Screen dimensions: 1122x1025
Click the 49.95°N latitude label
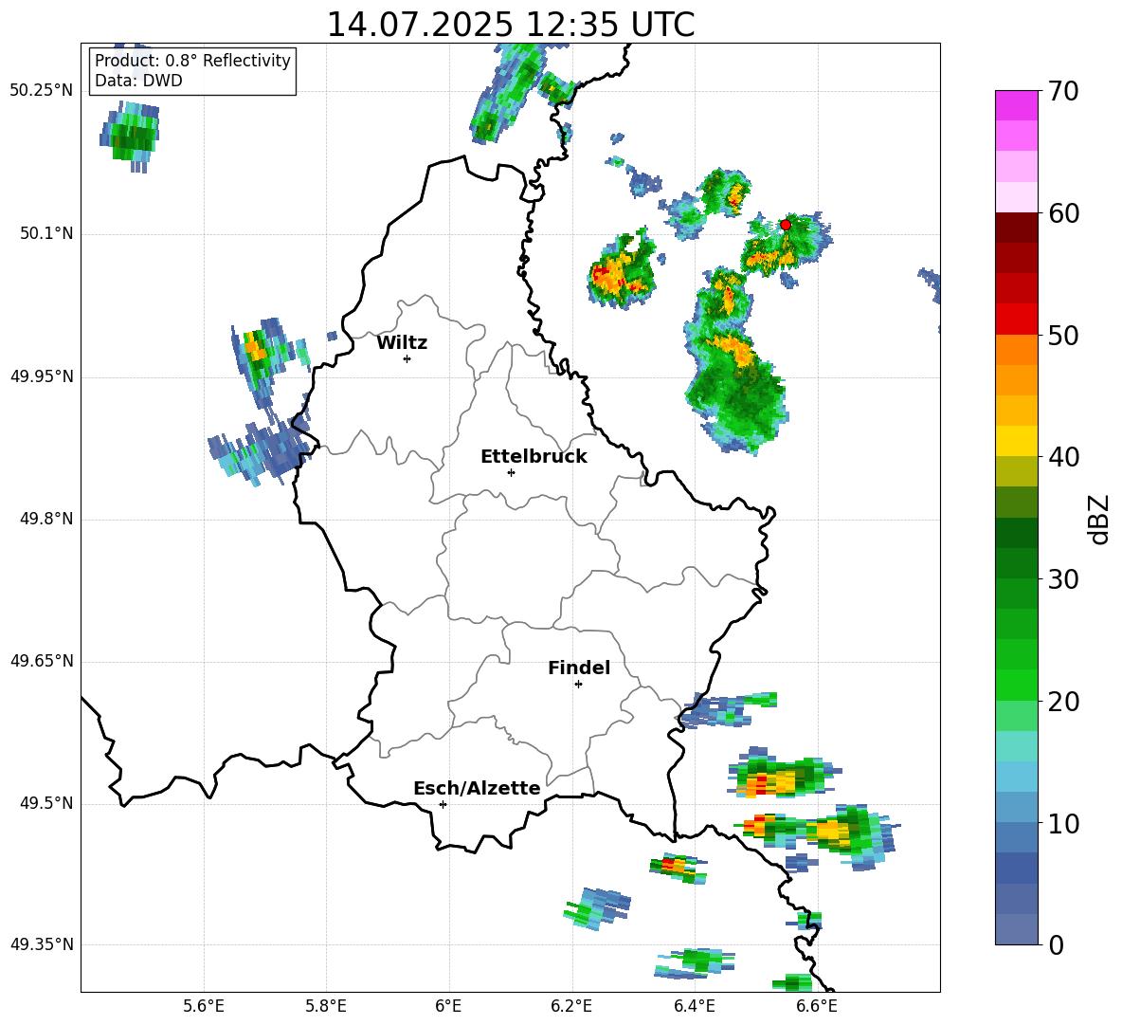pyautogui.click(x=42, y=376)
